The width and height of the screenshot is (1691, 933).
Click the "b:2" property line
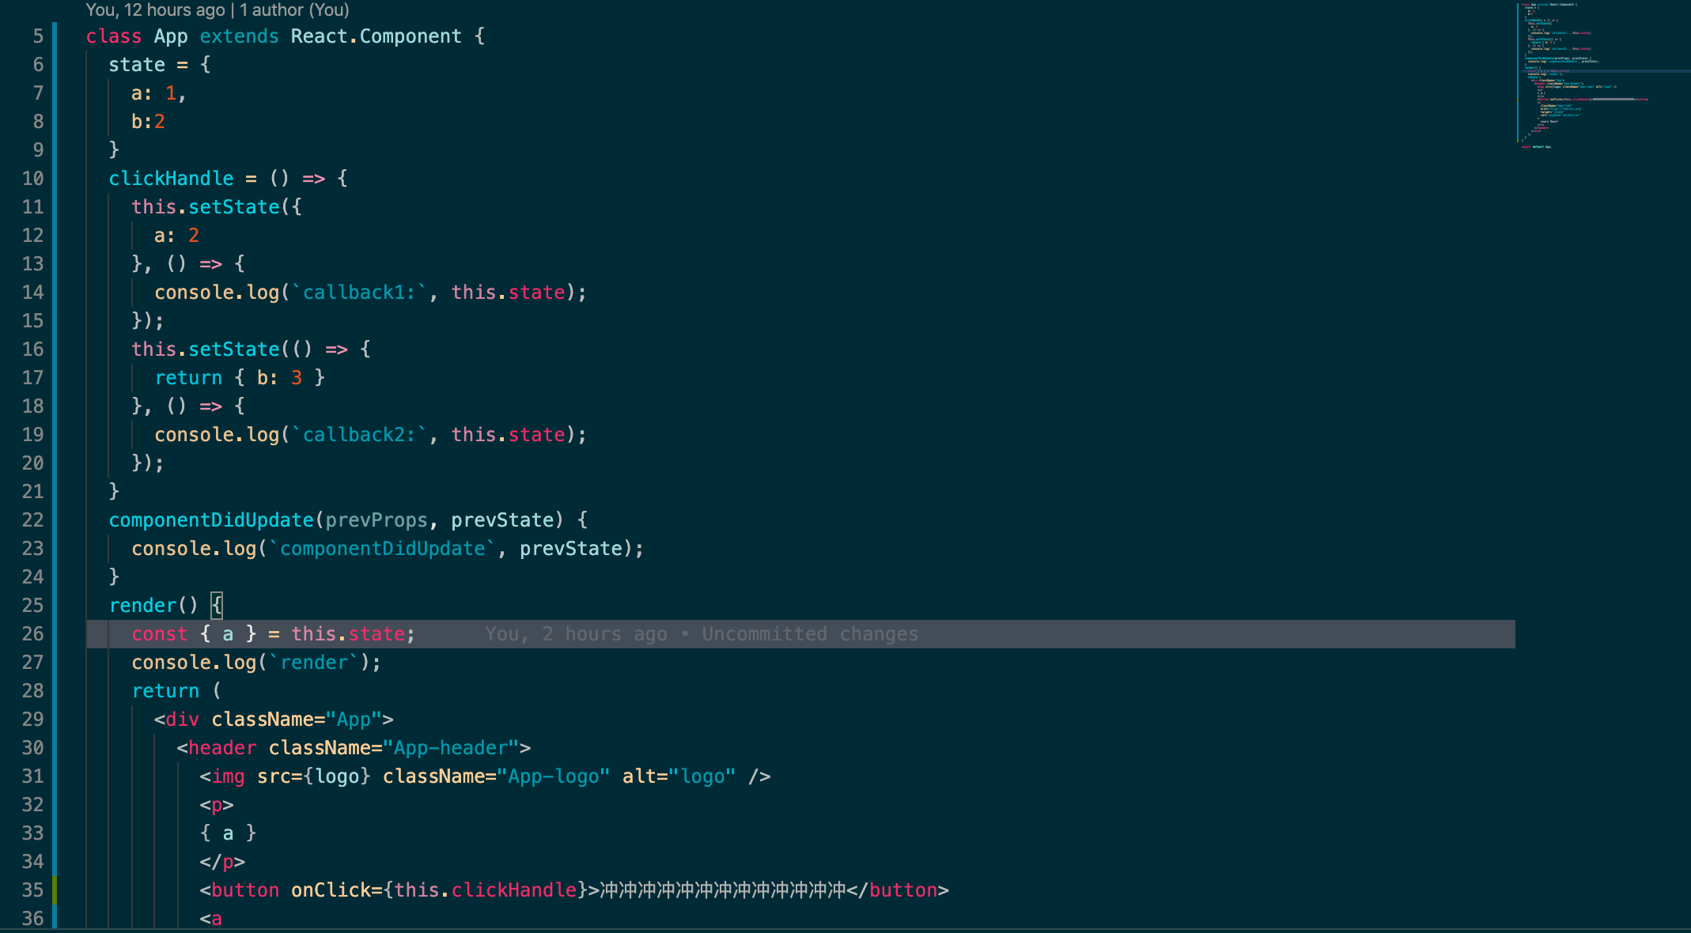(148, 122)
